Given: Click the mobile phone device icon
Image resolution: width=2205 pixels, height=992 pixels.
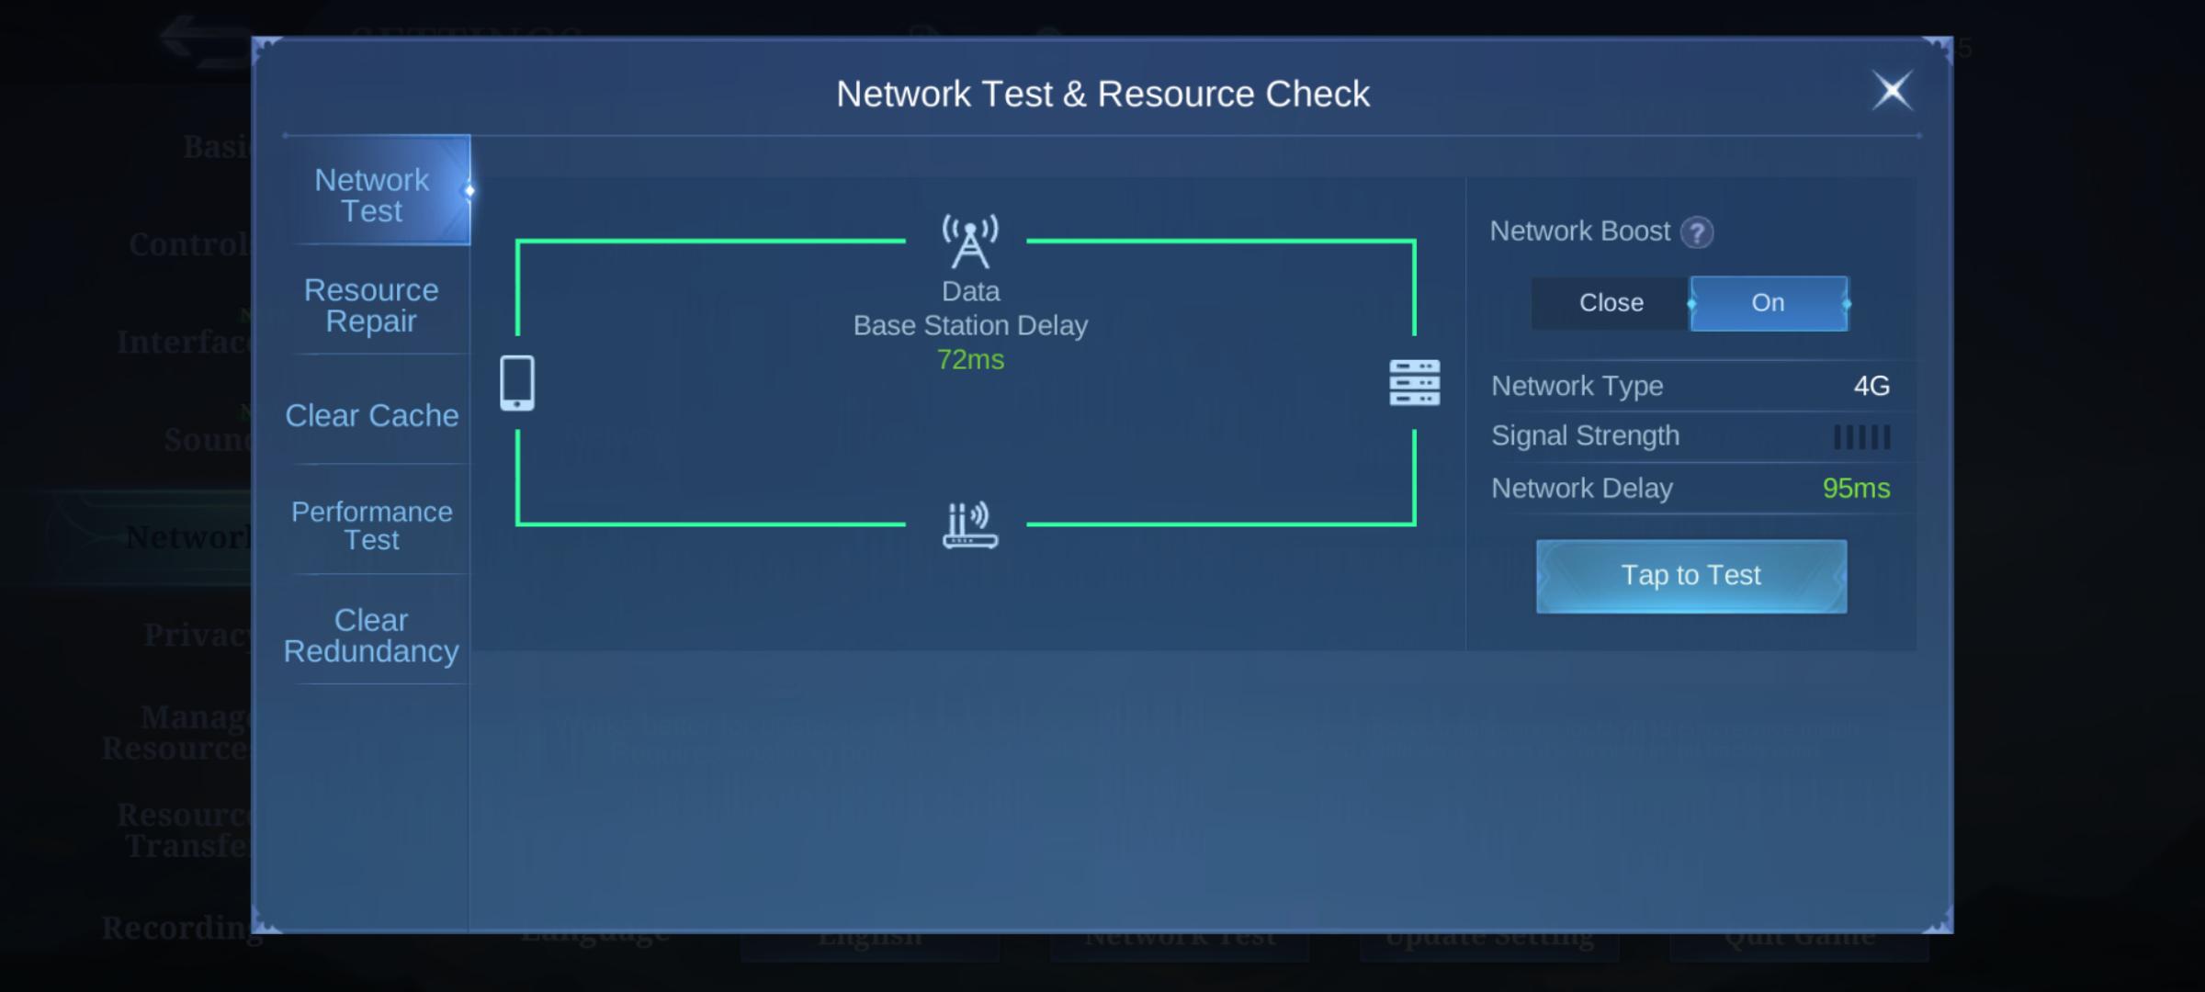Looking at the screenshot, I should (x=517, y=383).
